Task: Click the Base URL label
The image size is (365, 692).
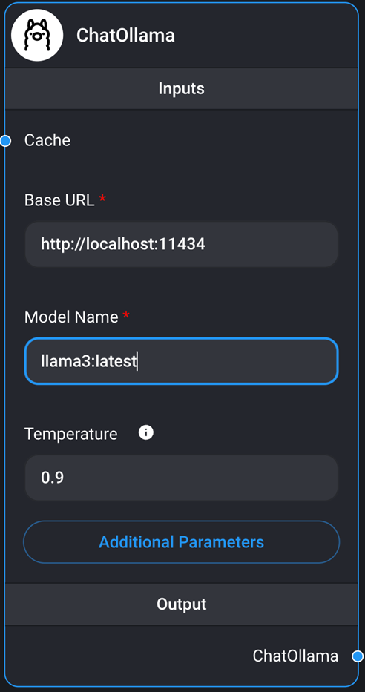Action: coord(59,200)
